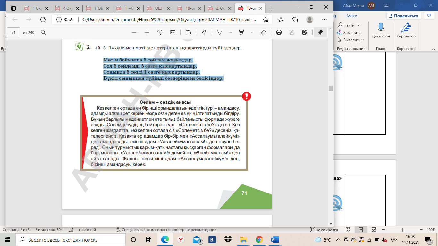438x246 pixels.
Task: Click the PDF page number field
Action: tap(13, 32)
